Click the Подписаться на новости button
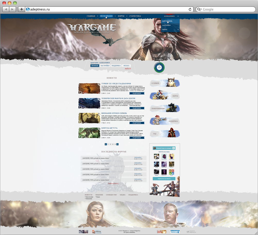This screenshot has height=235, width=258. [164, 179]
